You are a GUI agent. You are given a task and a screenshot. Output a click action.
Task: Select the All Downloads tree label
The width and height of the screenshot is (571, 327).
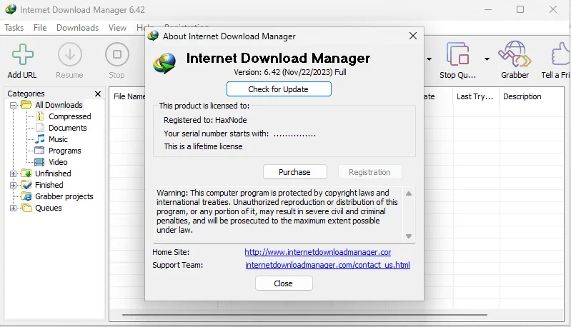point(59,105)
